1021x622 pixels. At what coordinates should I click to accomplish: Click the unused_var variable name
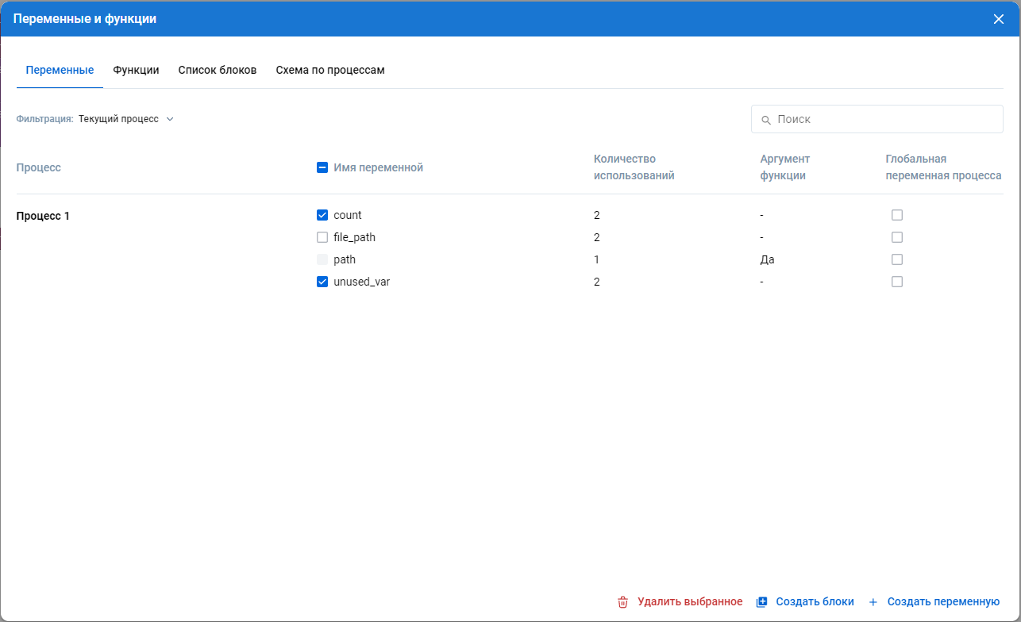click(x=362, y=282)
